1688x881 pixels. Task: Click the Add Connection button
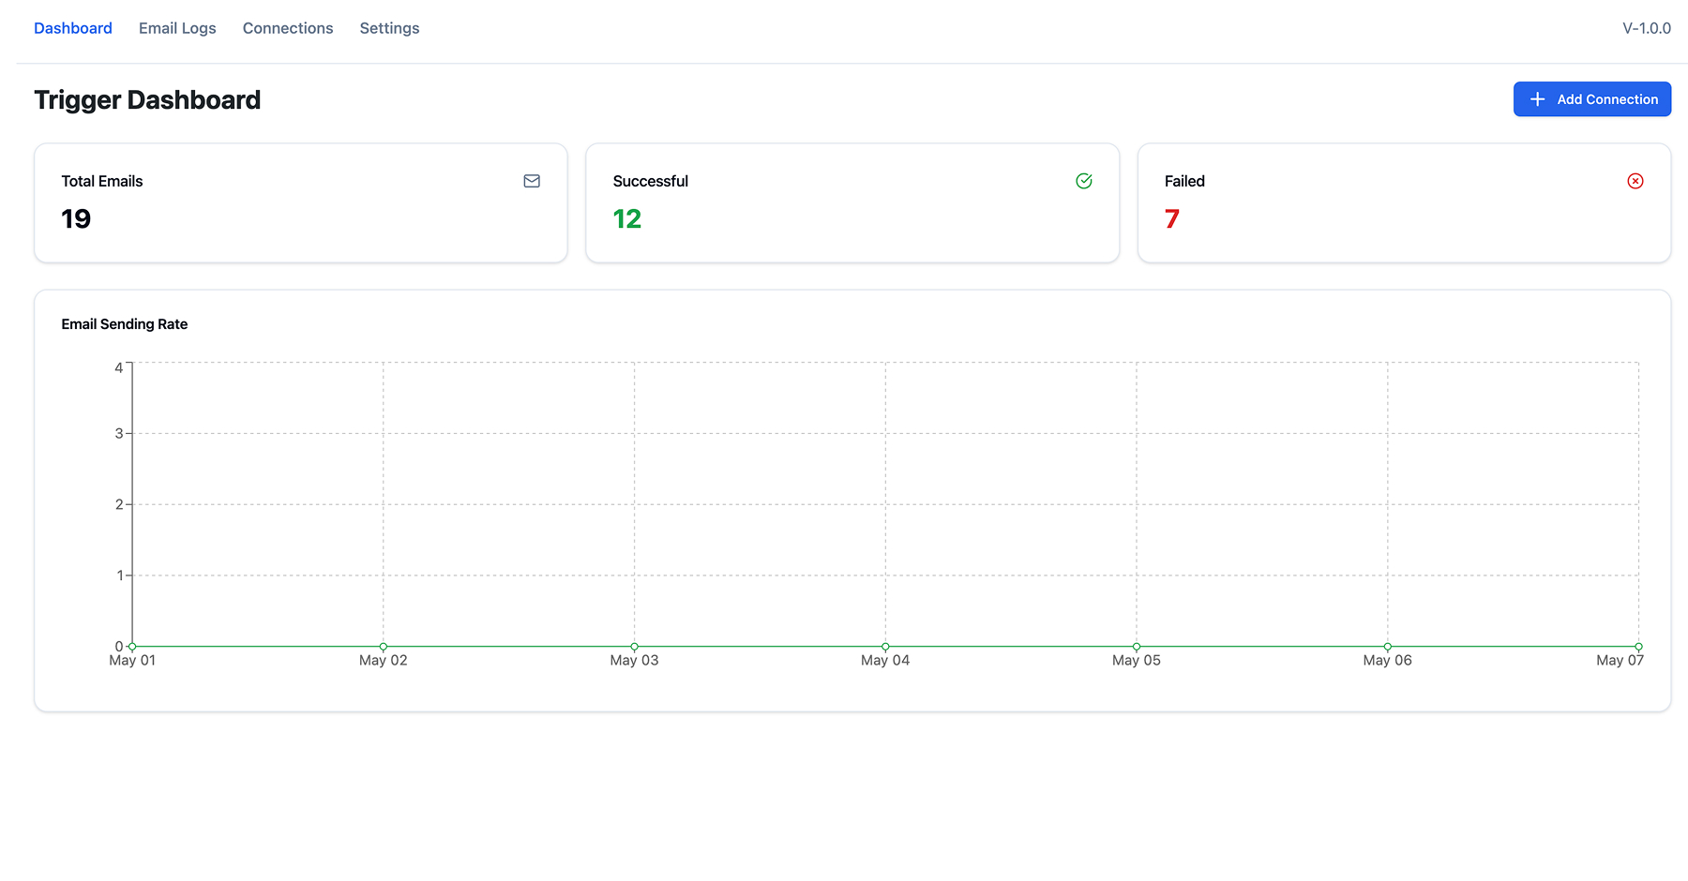1592,99
